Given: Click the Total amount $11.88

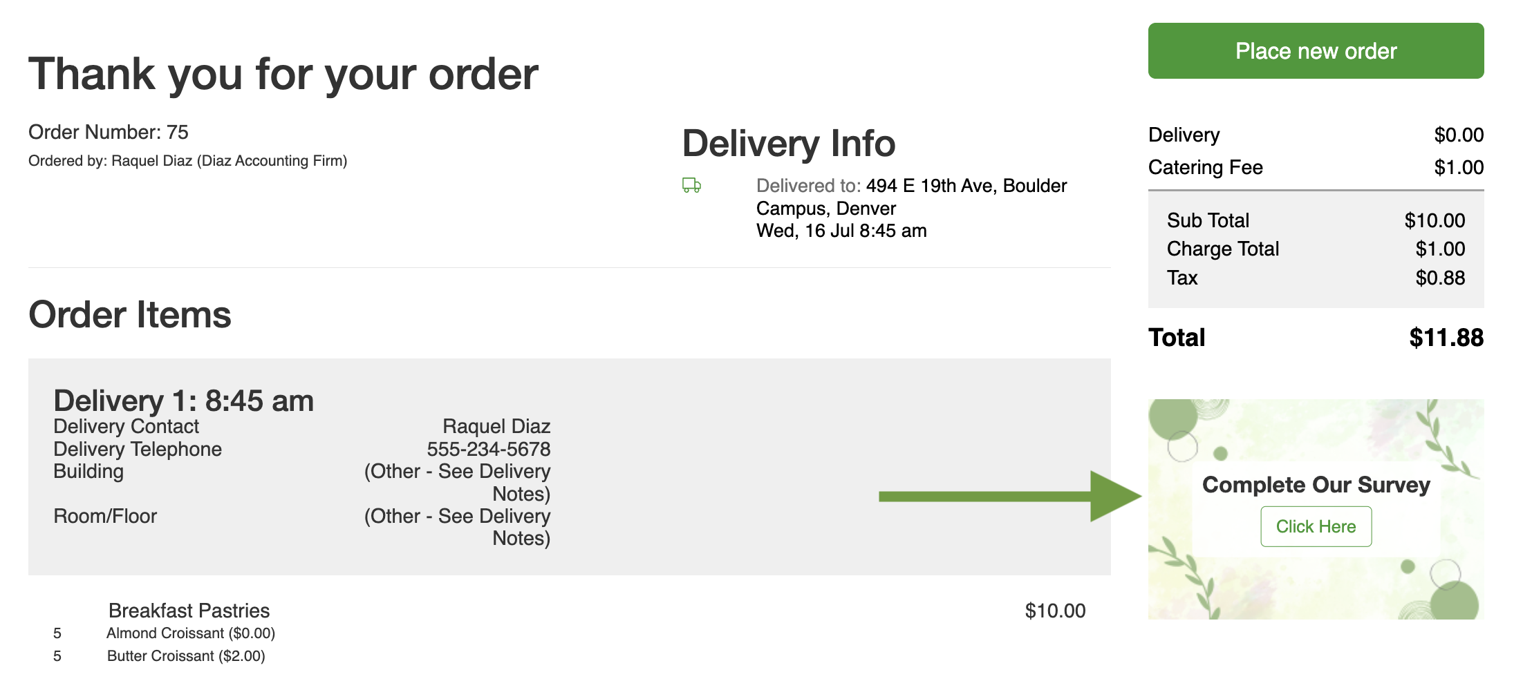Looking at the screenshot, I should 1446,338.
